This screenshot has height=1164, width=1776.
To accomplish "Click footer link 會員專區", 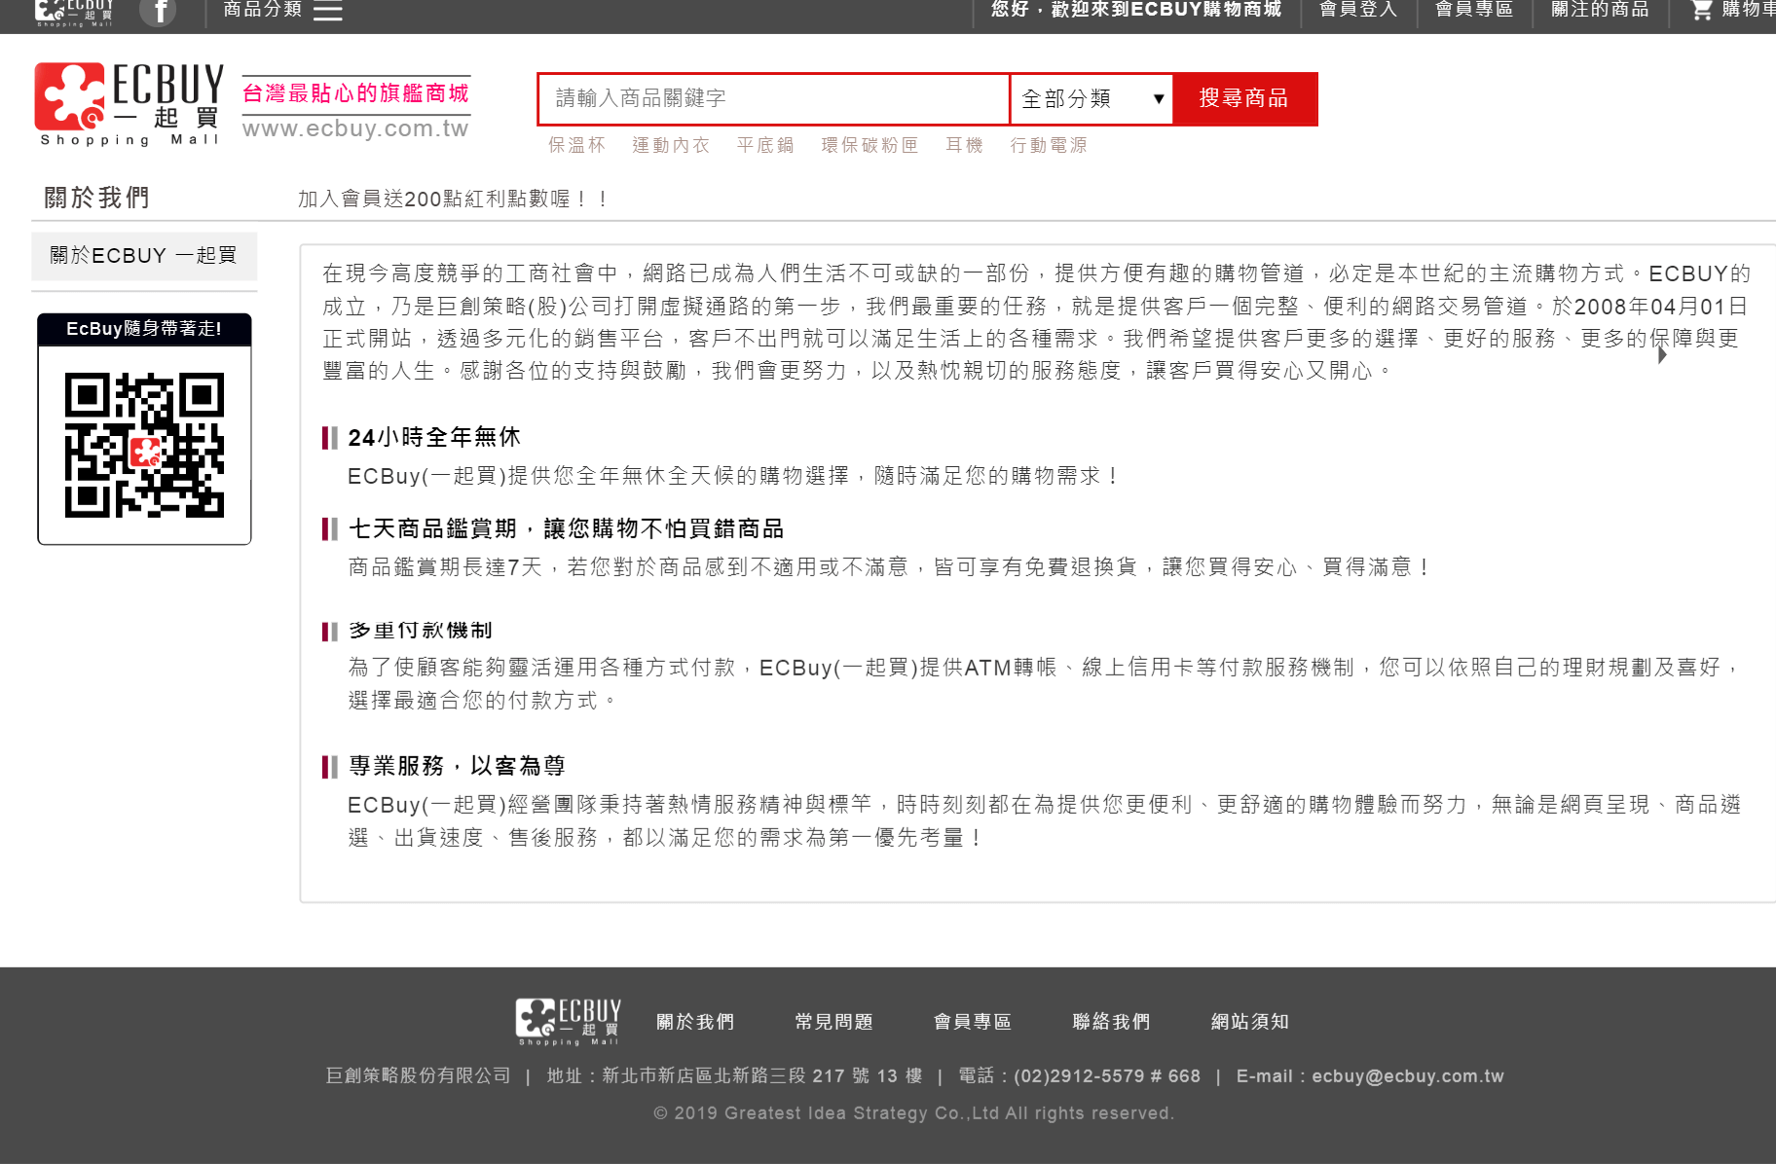I will point(973,1022).
